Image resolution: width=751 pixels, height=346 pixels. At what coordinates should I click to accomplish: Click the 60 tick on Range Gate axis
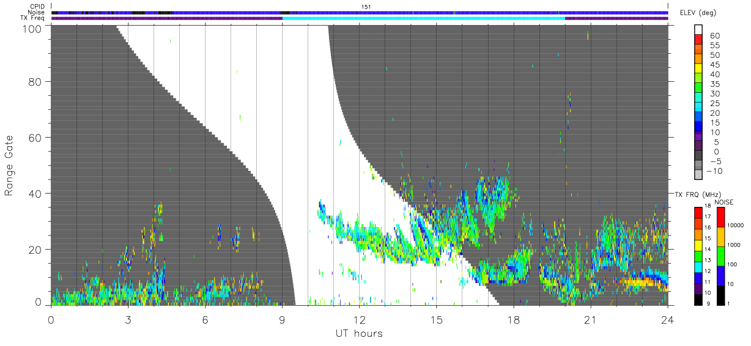click(x=36, y=137)
